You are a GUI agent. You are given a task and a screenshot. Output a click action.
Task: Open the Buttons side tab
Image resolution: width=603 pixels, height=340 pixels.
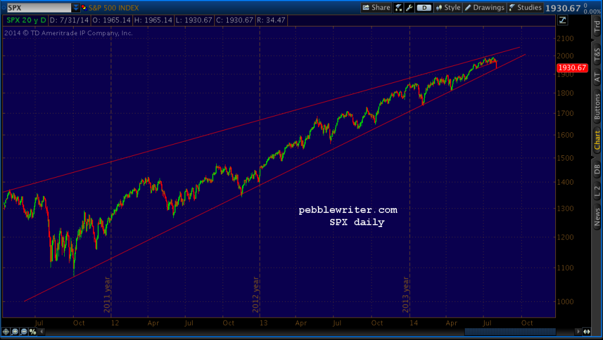[x=597, y=106]
